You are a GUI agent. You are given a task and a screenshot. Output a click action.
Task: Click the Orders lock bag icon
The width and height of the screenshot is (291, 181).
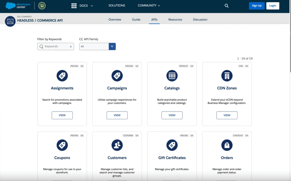point(227,145)
